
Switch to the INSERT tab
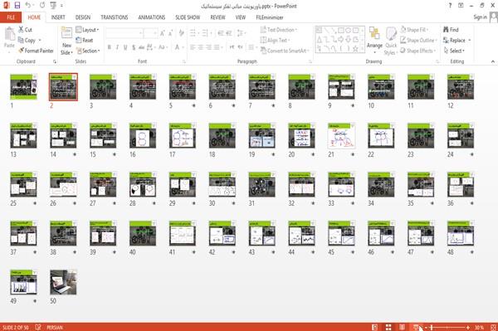(58, 17)
